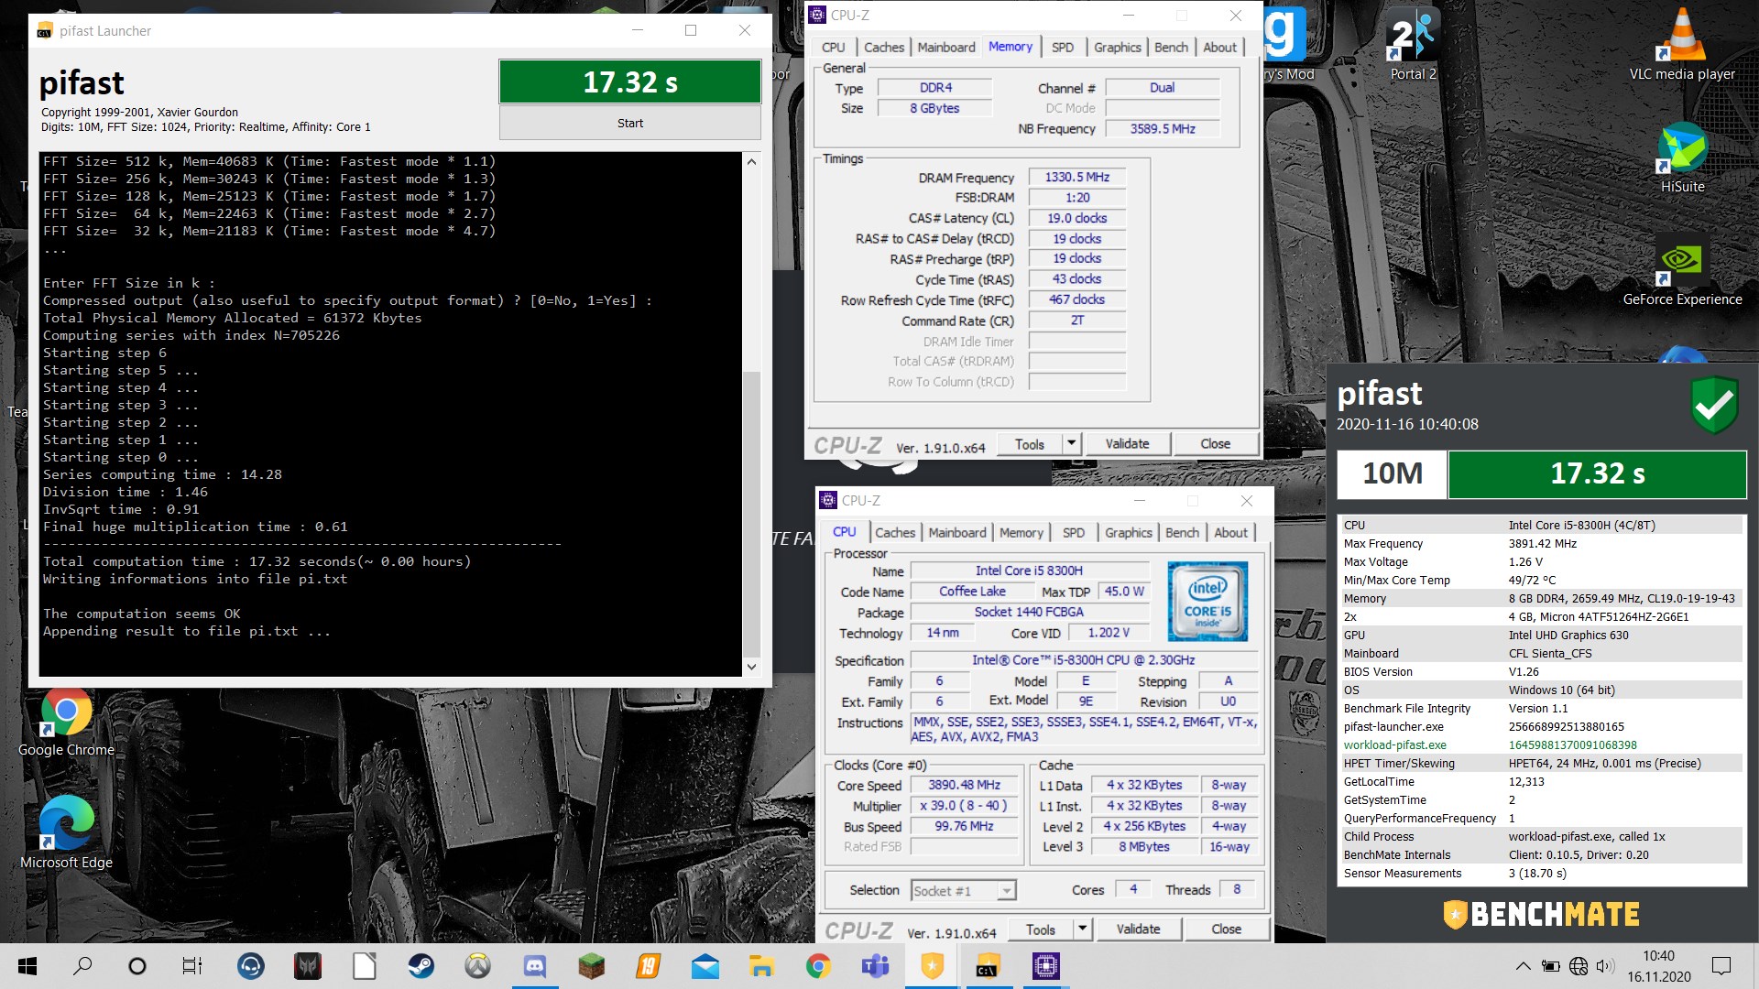Open File Explorer in taskbar
Viewport: 1759px width, 989px height.
[761, 966]
